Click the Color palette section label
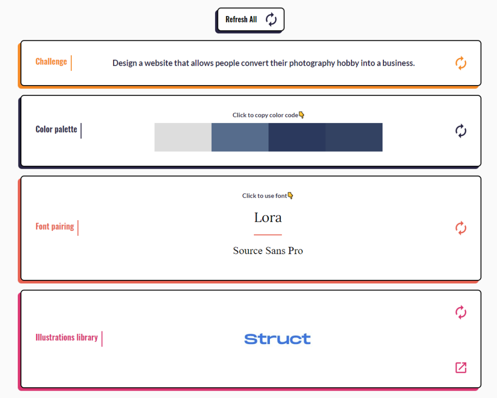This screenshot has height=398, width=497. (56, 129)
